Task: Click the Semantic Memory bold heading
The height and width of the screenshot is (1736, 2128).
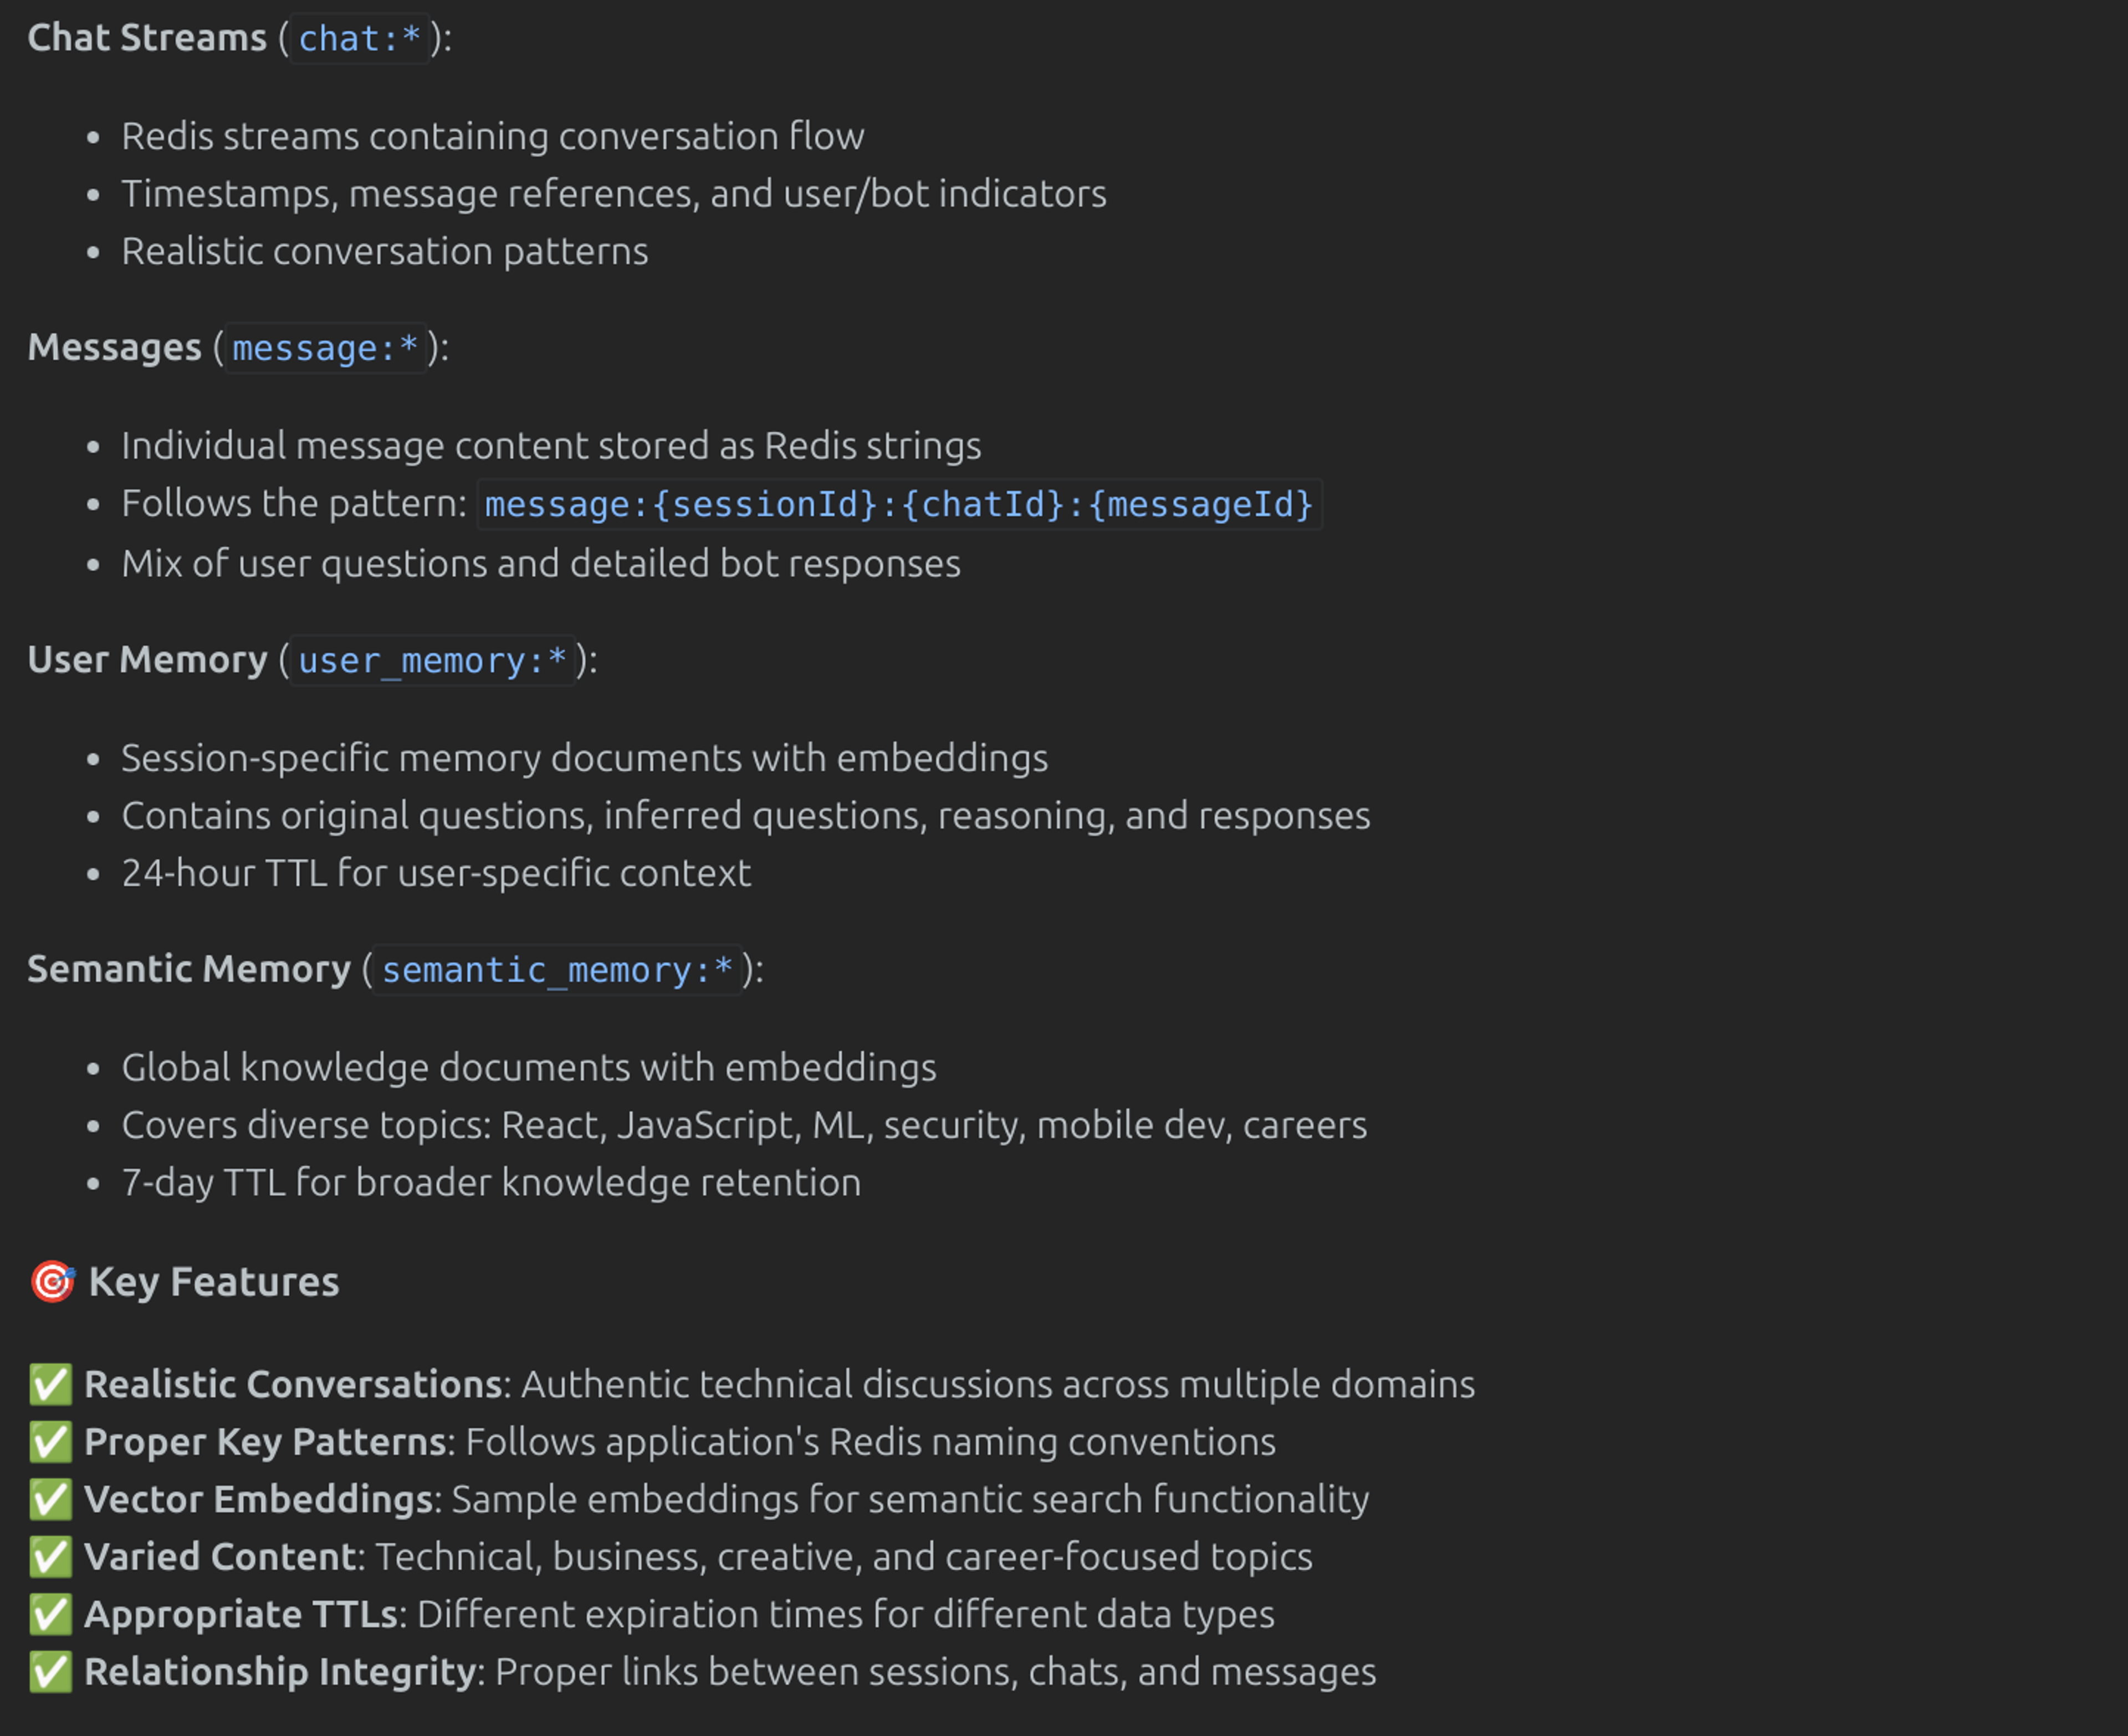Action: [x=189, y=969]
